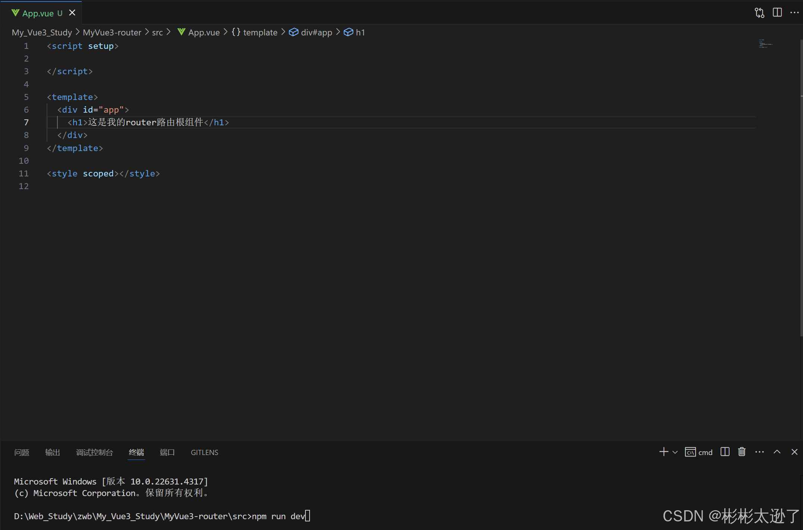
Task: Open the editor more actions menu
Action: 794,13
